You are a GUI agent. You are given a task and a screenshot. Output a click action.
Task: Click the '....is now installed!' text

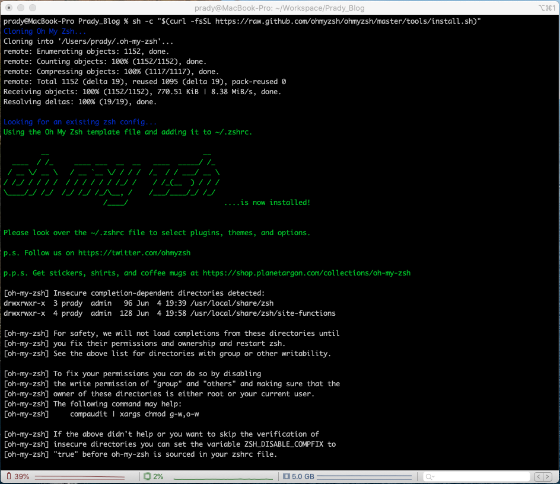(x=267, y=203)
